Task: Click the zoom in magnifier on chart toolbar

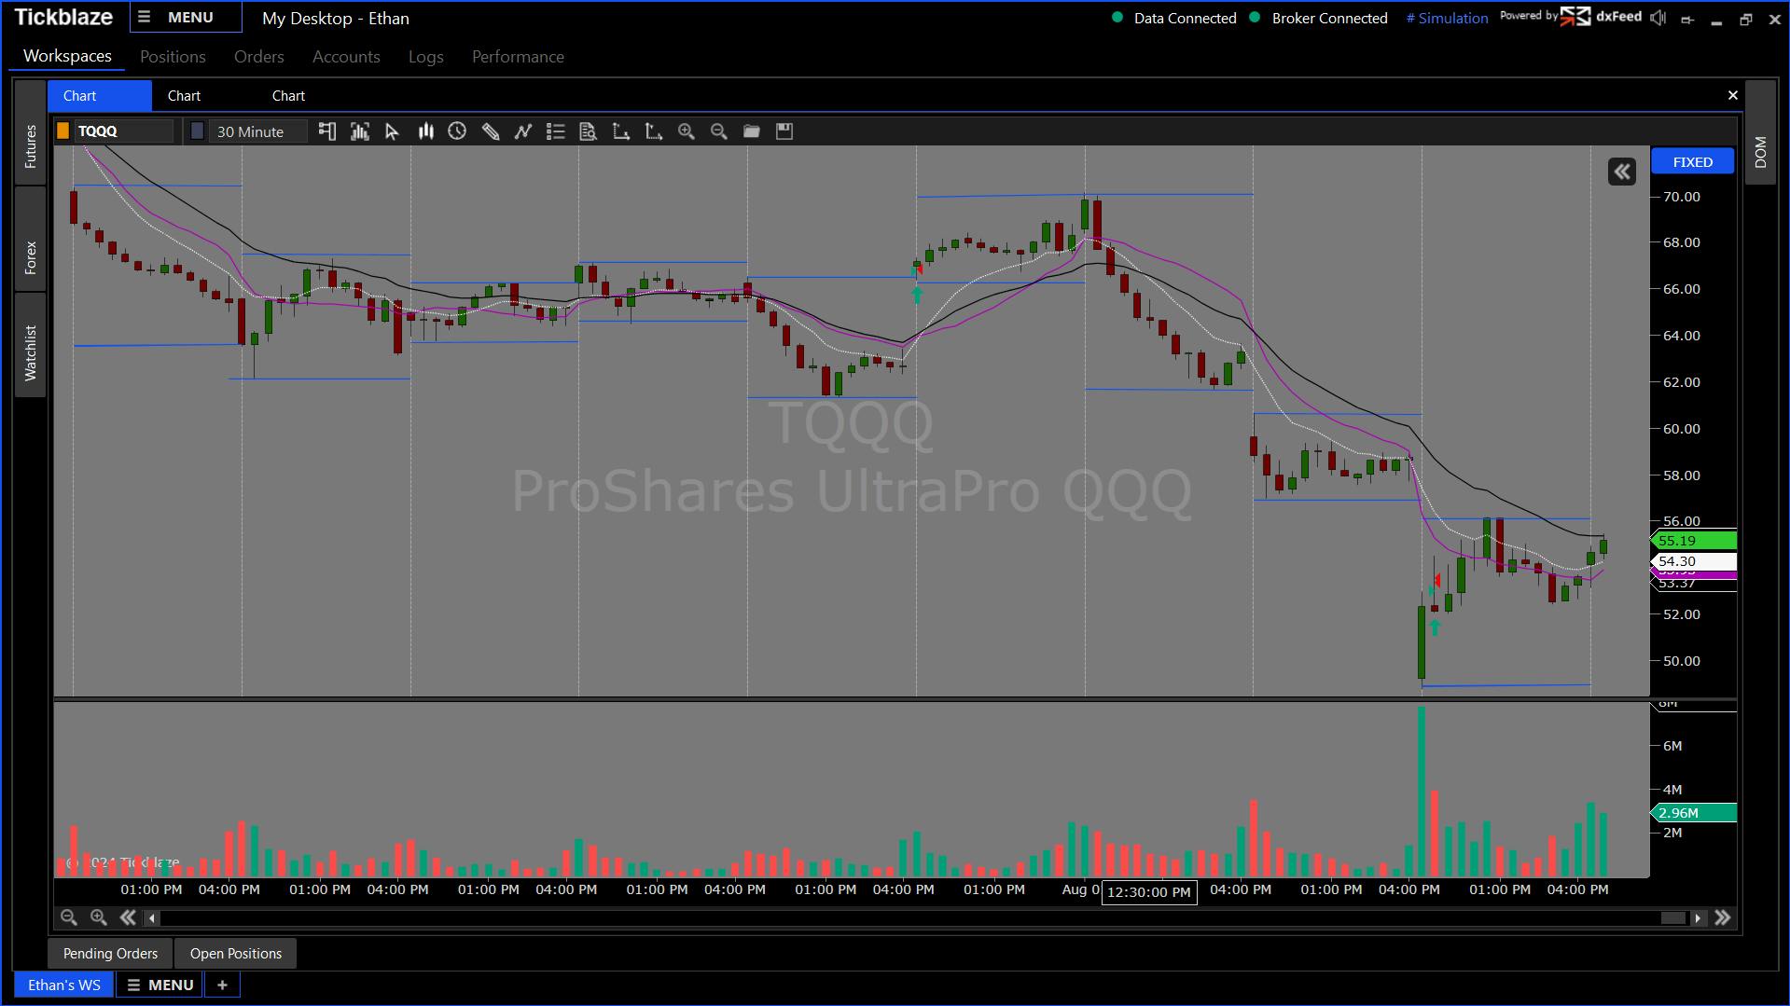Action: tap(687, 131)
